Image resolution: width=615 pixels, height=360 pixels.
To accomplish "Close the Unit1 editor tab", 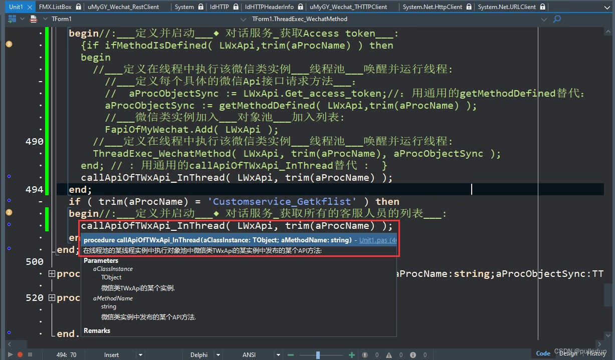I will click(29, 7).
